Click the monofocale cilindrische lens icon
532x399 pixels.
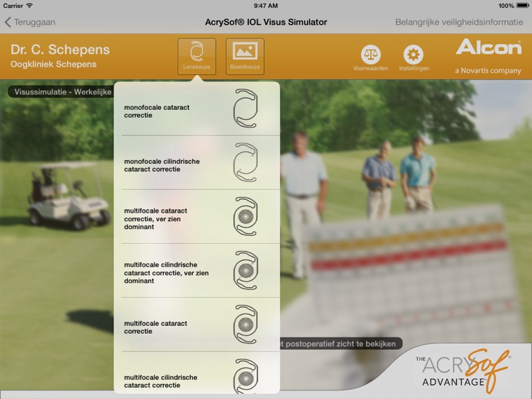point(245,162)
